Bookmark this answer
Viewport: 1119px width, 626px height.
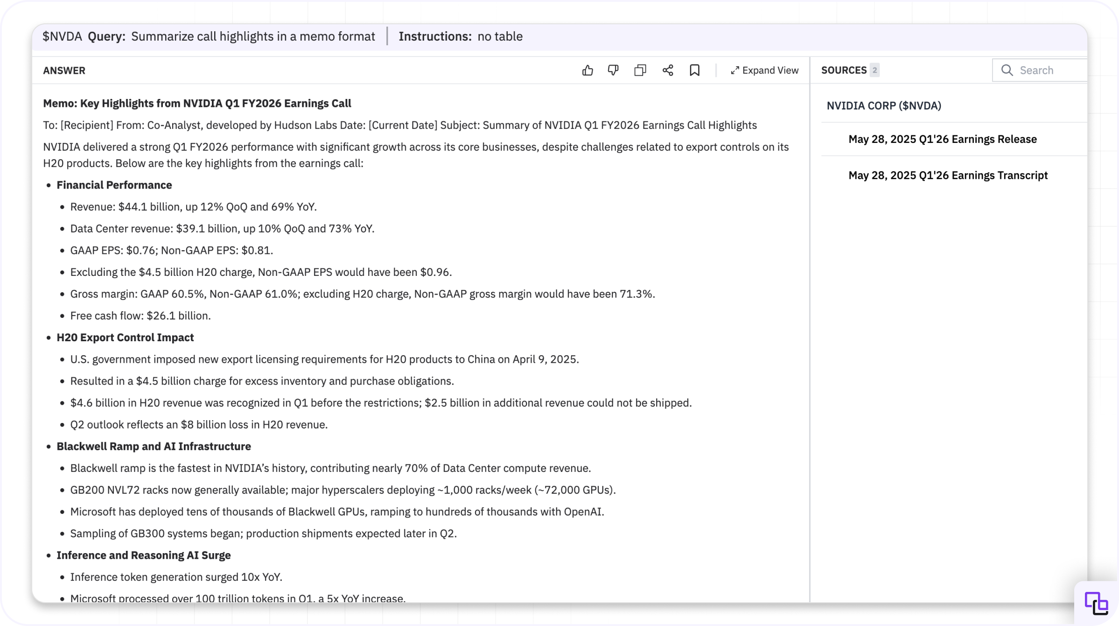coord(694,70)
